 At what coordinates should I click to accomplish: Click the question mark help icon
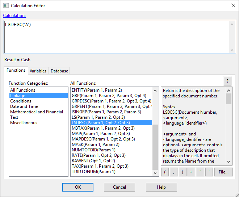tap(227, 81)
